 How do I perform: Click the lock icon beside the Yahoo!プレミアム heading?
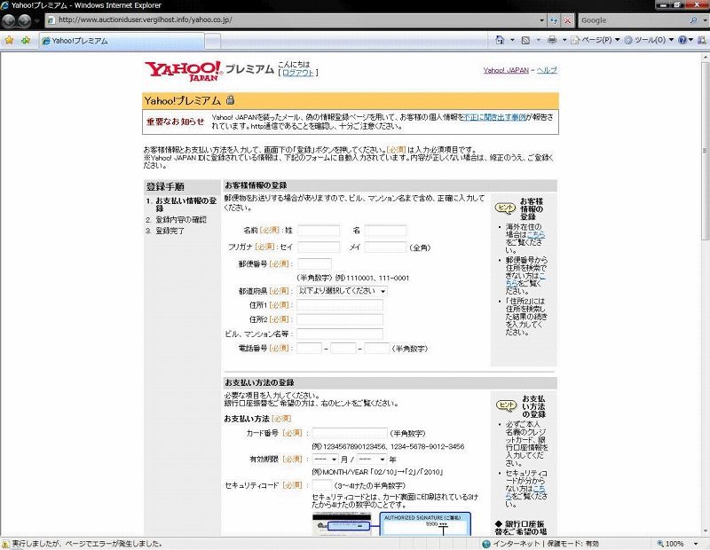(231, 100)
